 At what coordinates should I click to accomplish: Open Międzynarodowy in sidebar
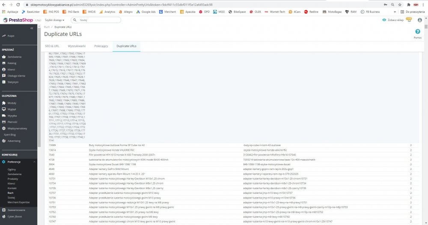click(17, 129)
